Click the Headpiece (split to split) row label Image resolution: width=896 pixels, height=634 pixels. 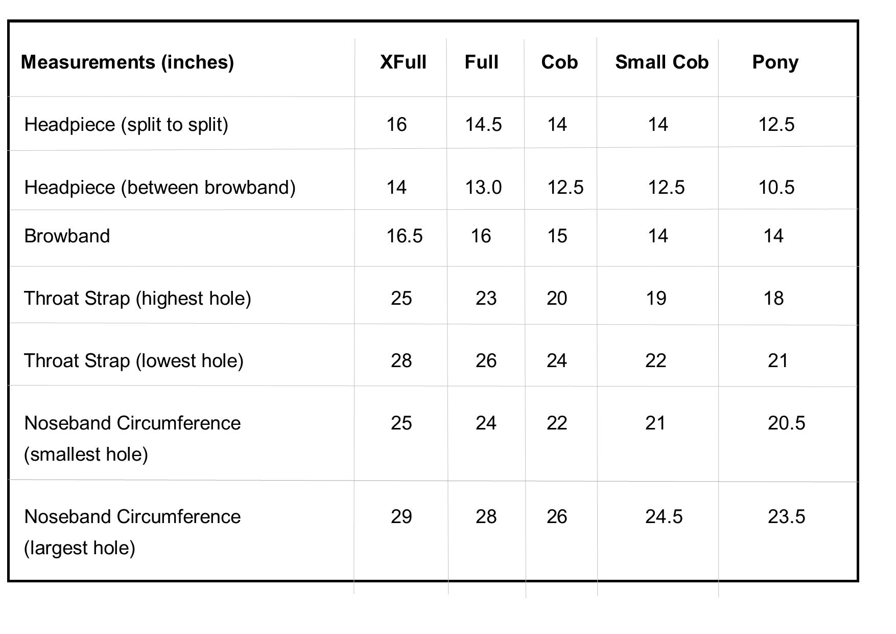[x=126, y=125]
